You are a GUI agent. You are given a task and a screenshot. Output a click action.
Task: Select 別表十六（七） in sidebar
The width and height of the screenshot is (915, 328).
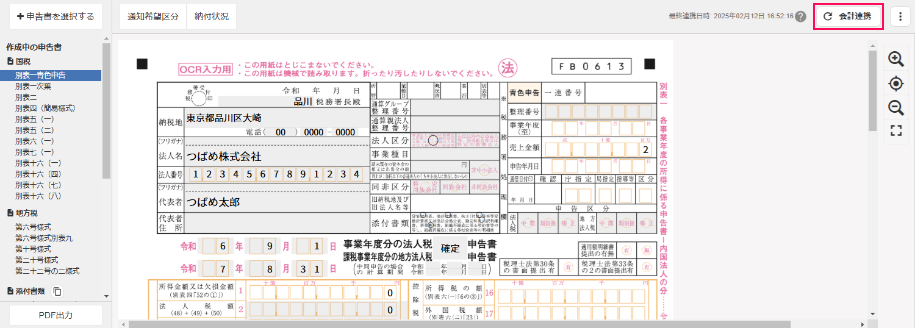pyautogui.click(x=38, y=185)
